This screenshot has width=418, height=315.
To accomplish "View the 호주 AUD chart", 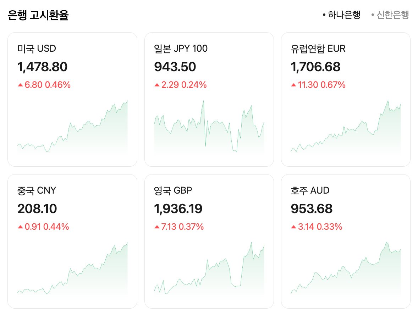I will tap(346, 269).
